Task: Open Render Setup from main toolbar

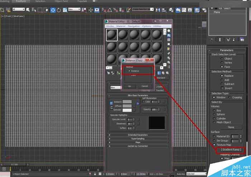Action: (x=204, y=10)
